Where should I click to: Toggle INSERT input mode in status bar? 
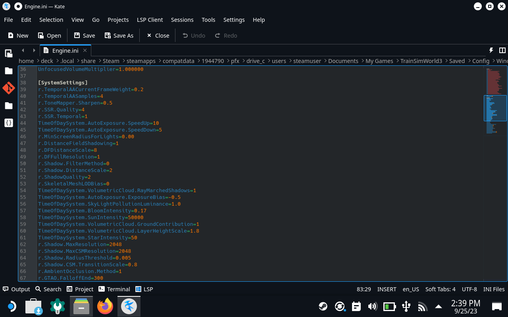click(x=387, y=289)
